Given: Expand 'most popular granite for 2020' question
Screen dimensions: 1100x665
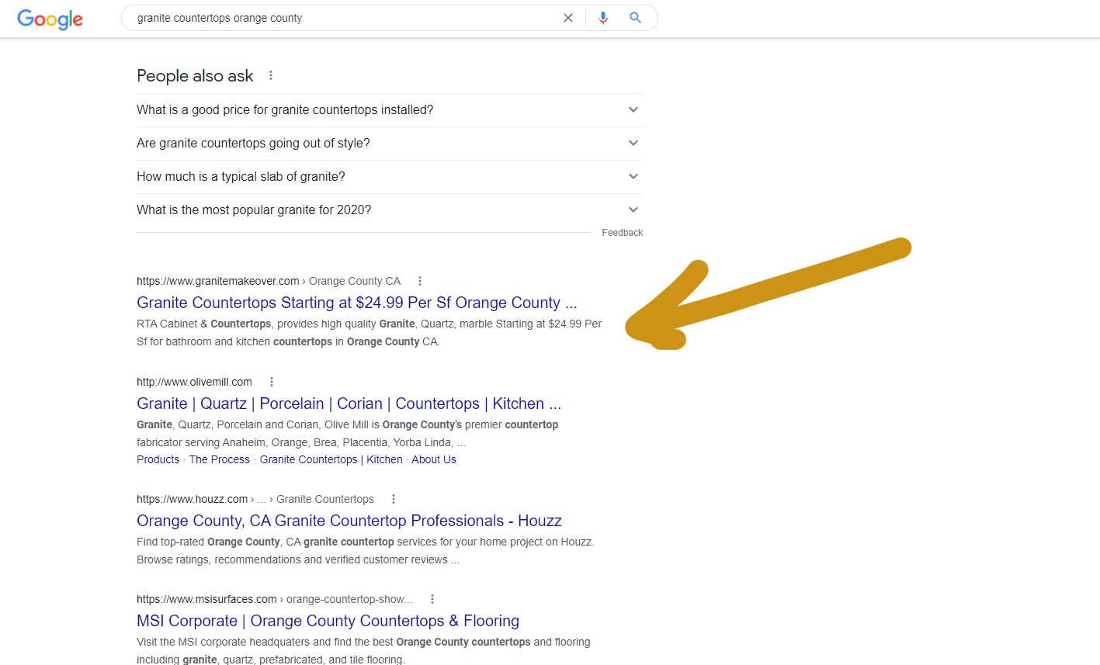Looking at the screenshot, I should click(x=390, y=210).
